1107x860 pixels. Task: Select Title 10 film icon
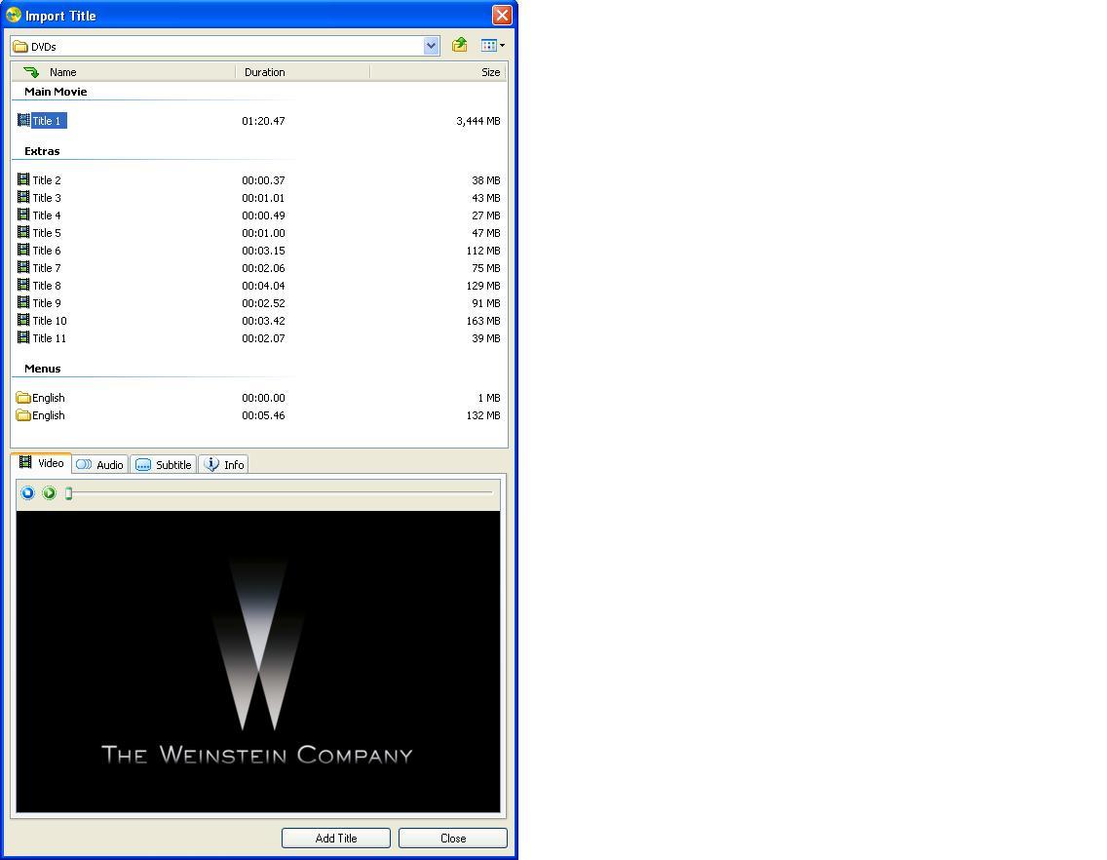pyautogui.click(x=23, y=320)
